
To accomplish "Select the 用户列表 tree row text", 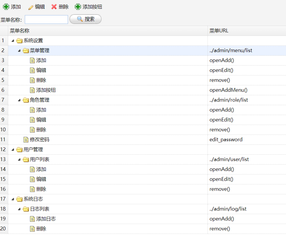I will [40, 159].
